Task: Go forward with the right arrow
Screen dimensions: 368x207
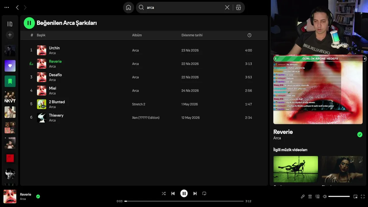Action: [25, 7]
